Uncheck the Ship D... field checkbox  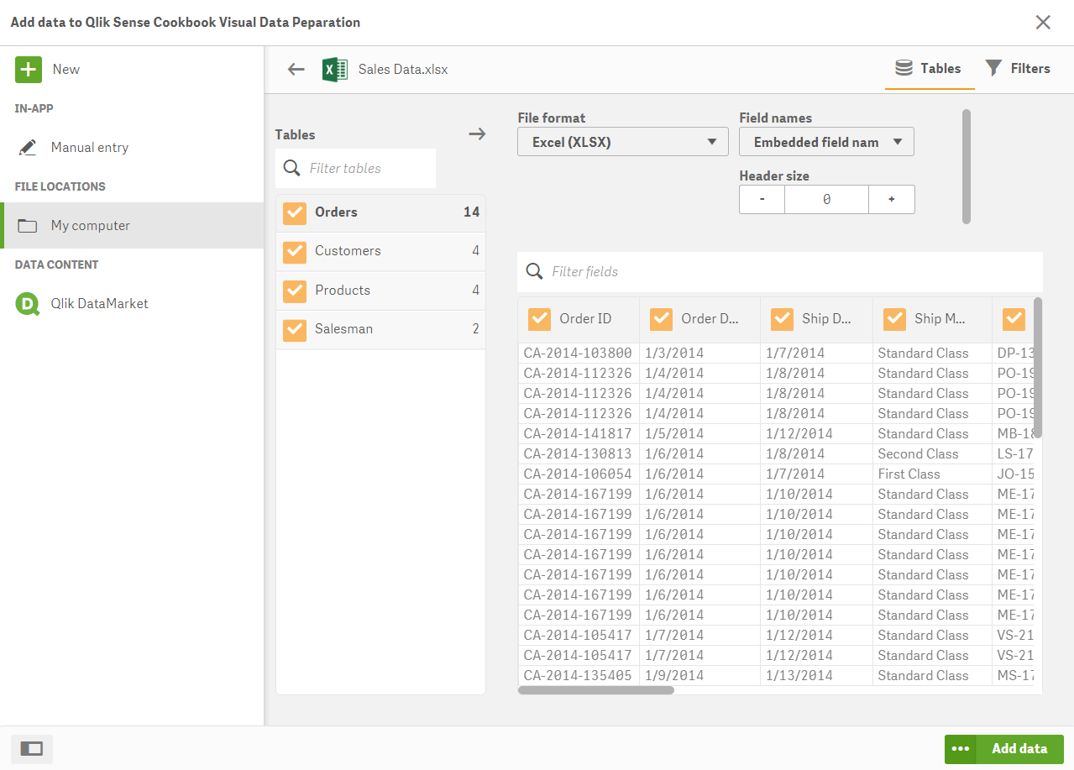coord(782,319)
